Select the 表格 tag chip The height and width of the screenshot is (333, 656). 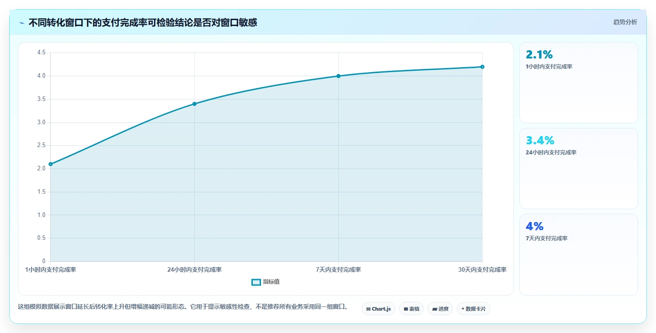point(411,309)
